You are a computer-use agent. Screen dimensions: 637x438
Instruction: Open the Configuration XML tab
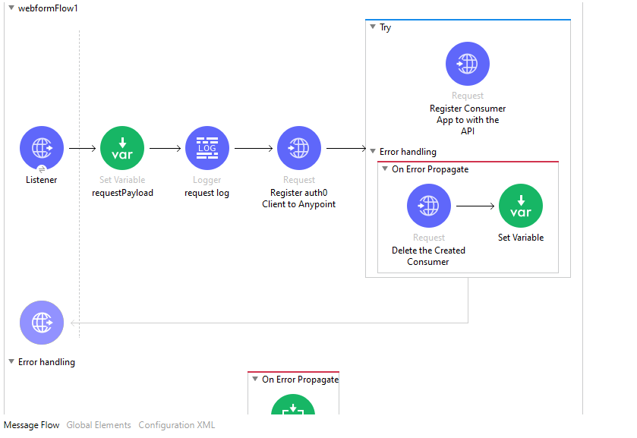[x=176, y=425]
